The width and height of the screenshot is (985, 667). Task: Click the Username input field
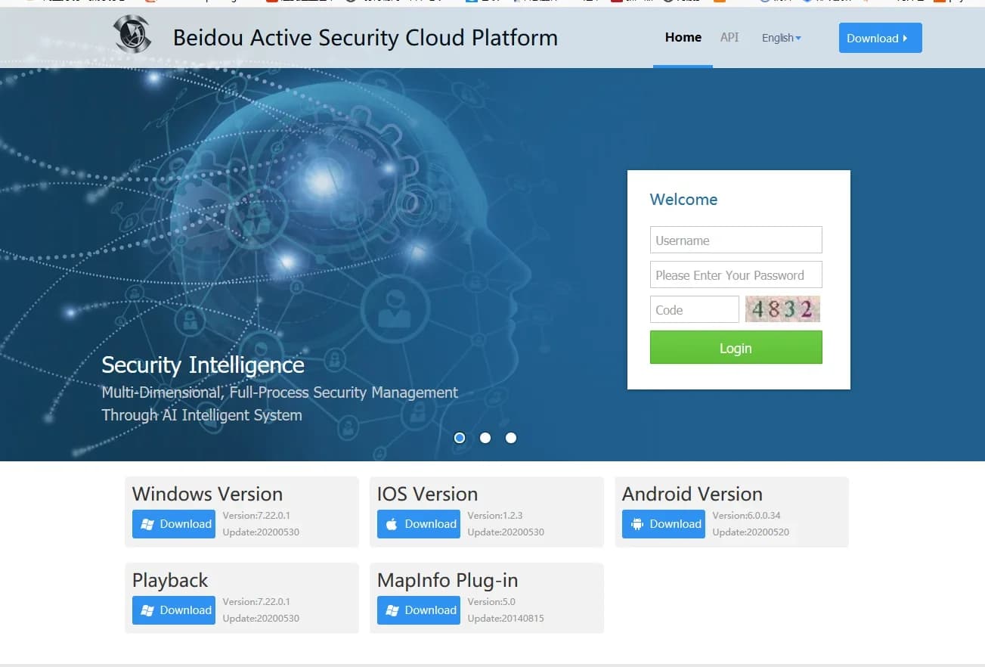[736, 240]
